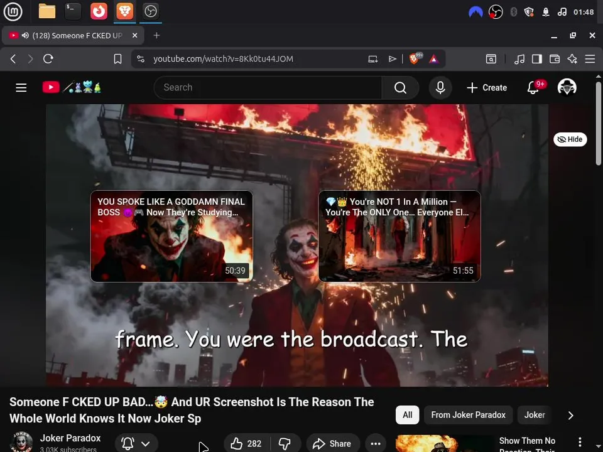Click the Share button
This screenshot has width=603, height=452.
click(x=333, y=444)
